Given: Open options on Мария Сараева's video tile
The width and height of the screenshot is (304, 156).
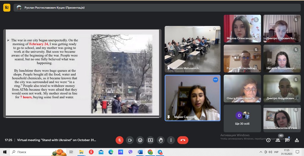Looking at the screenshot, I should [x=215, y=80].
